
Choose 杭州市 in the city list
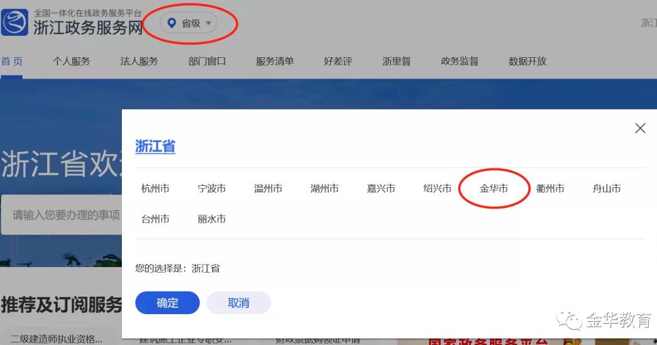pyautogui.click(x=155, y=188)
